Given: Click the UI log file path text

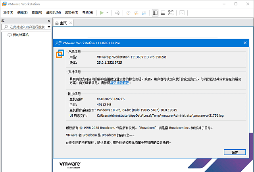Looking at the screenshot, I should (x=160, y=115).
